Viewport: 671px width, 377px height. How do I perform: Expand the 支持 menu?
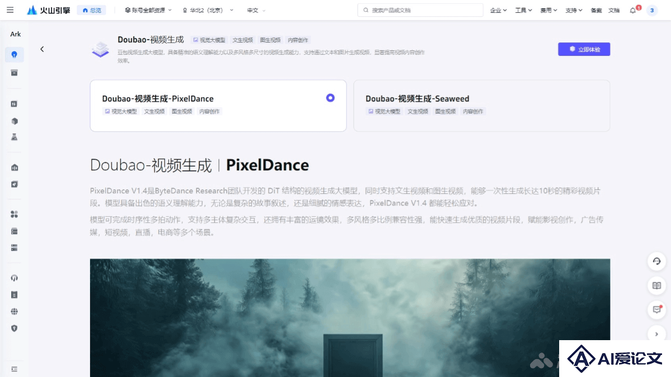pos(574,10)
